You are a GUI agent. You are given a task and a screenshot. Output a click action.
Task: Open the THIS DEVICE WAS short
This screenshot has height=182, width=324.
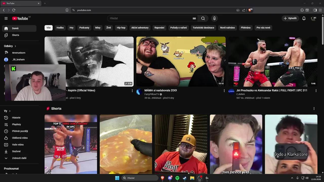236,144
